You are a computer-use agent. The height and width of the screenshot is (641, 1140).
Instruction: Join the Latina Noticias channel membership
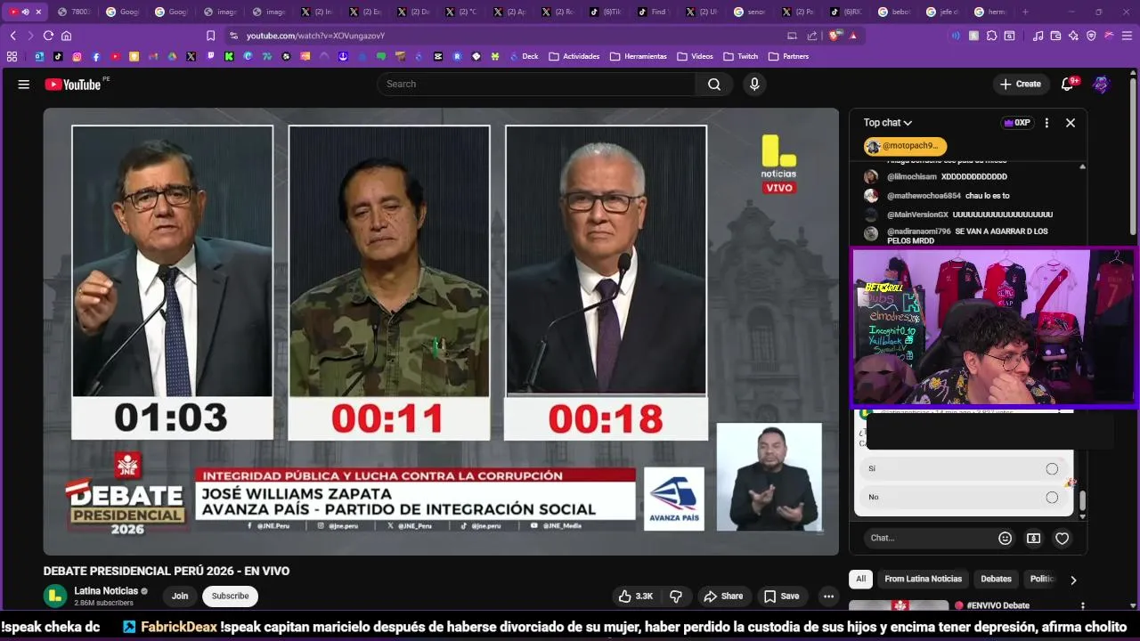tap(180, 596)
